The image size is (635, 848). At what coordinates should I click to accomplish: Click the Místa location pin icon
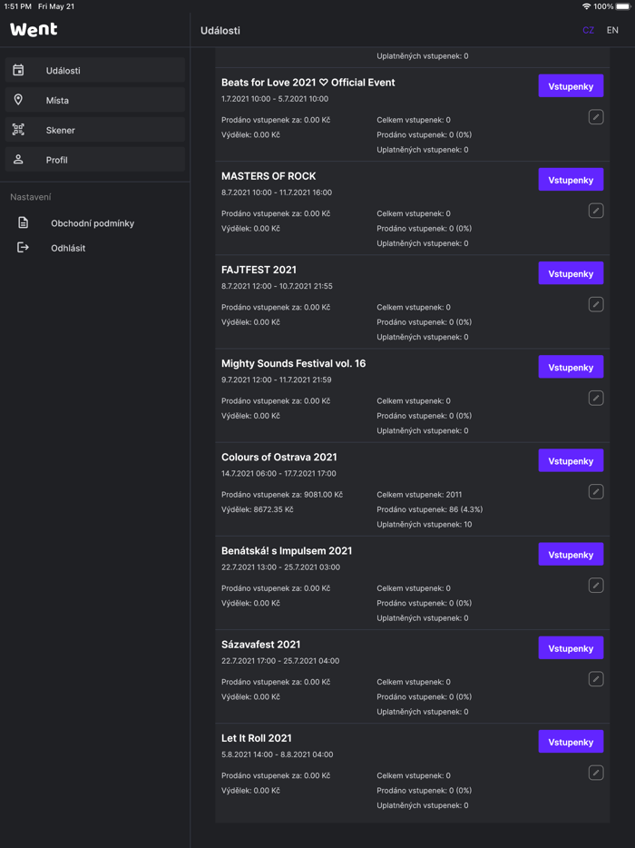[x=18, y=100]
